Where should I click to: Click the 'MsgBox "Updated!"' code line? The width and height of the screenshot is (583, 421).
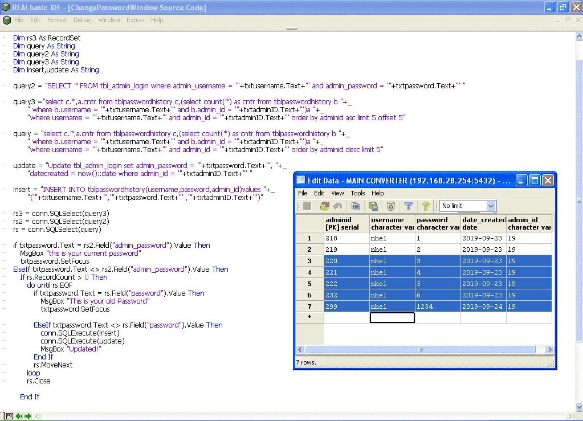coord(71,349)
